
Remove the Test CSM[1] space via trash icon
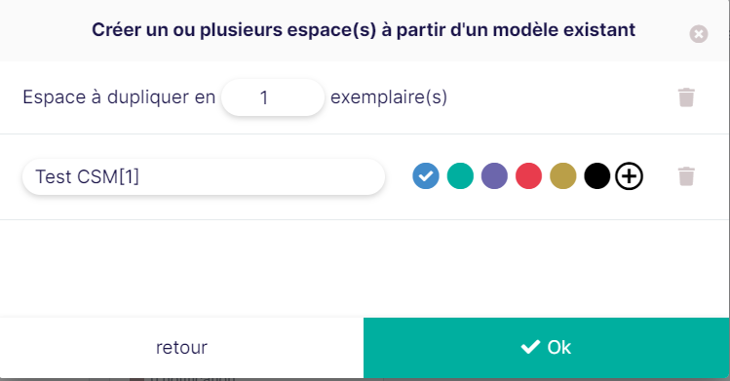[x=686, y=176]
